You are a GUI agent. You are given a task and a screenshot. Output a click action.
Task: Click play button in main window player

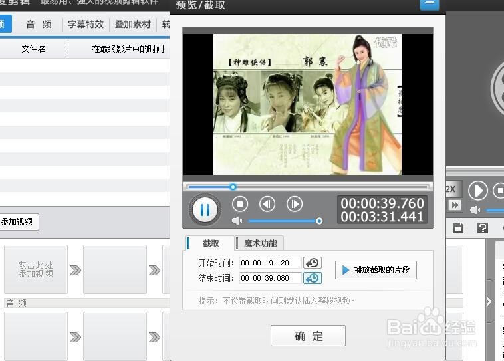tap(478, 191)
